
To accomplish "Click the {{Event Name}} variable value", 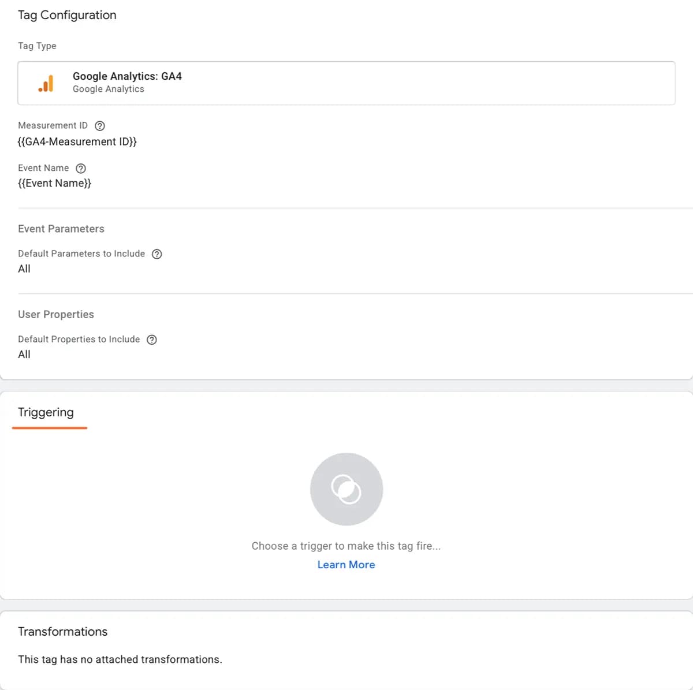I will click(55, 183).
